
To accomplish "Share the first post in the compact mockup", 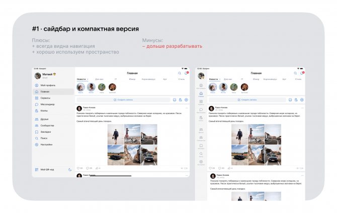I will [230, 168].
